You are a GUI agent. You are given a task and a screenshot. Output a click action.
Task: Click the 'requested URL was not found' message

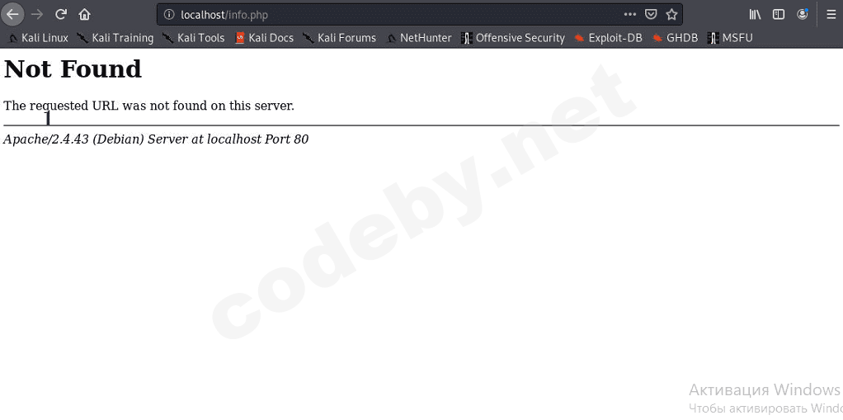(x=149, y=106)
